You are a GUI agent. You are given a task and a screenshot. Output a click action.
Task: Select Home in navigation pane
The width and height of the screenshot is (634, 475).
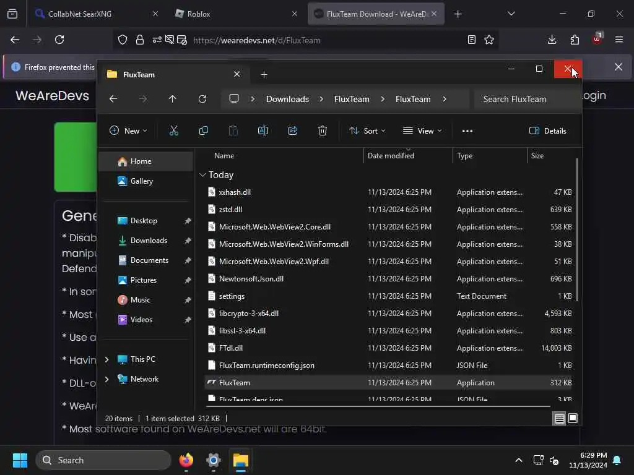[x=145, y=161]
